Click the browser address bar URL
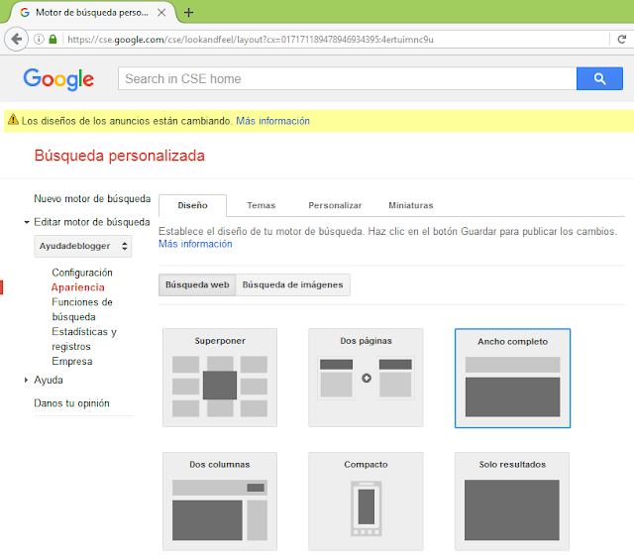 (251, 40)
